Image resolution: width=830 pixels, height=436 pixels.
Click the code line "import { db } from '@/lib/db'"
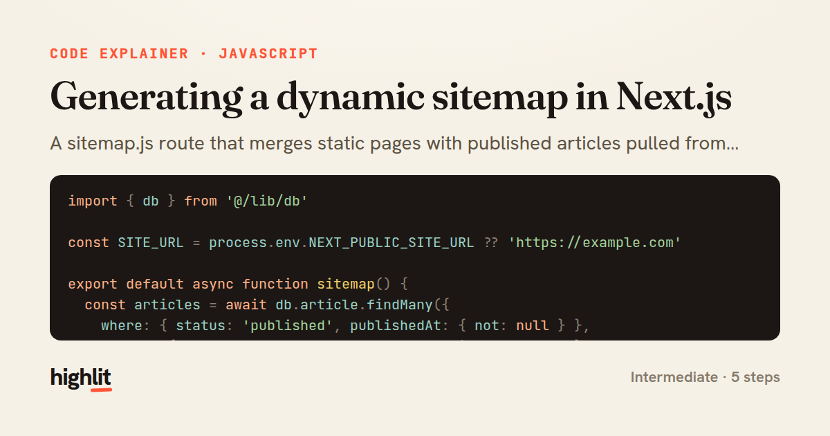[188, 201]
